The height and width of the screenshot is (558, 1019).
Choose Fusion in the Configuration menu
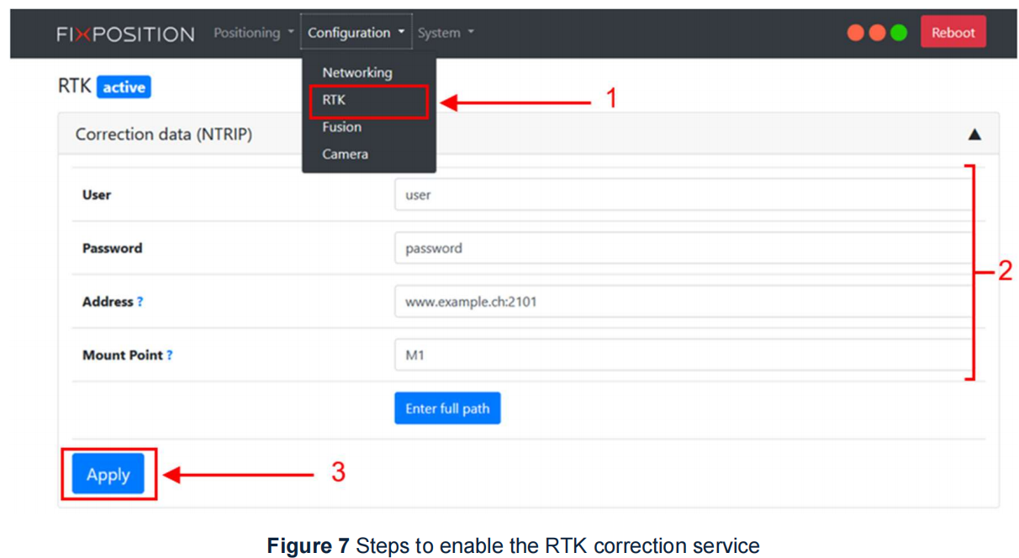pos(341,126)
